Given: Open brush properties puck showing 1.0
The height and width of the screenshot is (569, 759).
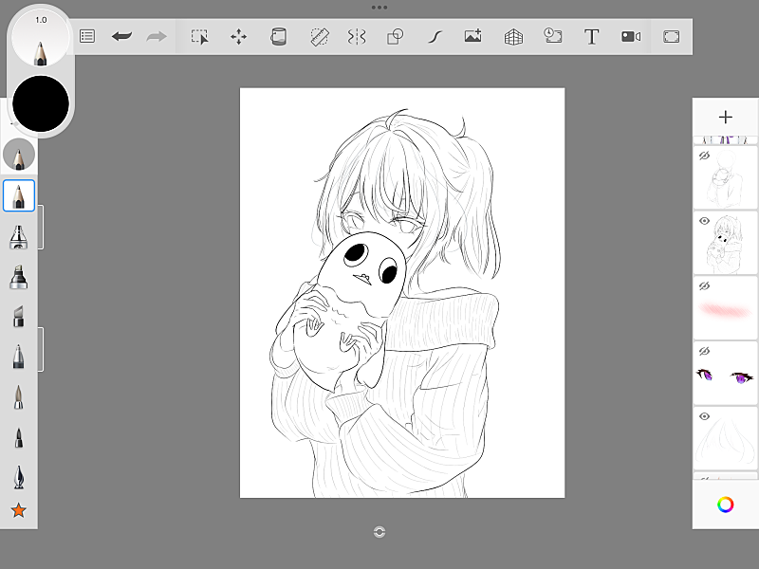Looking at the screenshot, I should [41, 38].
